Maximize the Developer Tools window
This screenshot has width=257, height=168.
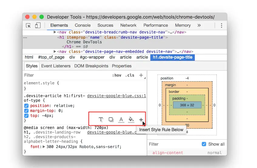[42, 17]
